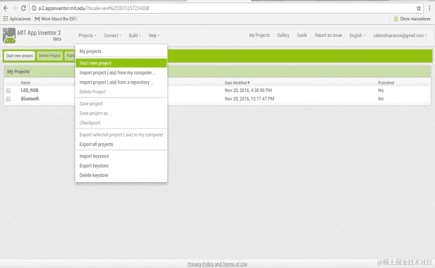Open the Bluetooth project name

point(30,99)
